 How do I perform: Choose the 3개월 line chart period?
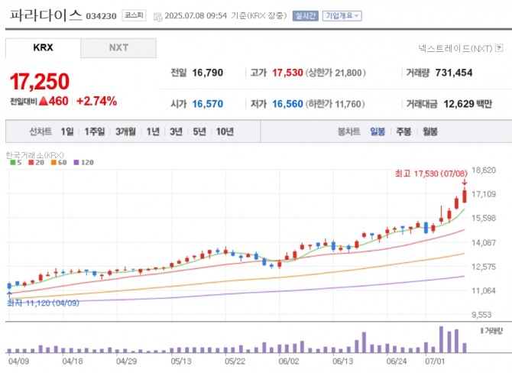[x=125, y=131]
